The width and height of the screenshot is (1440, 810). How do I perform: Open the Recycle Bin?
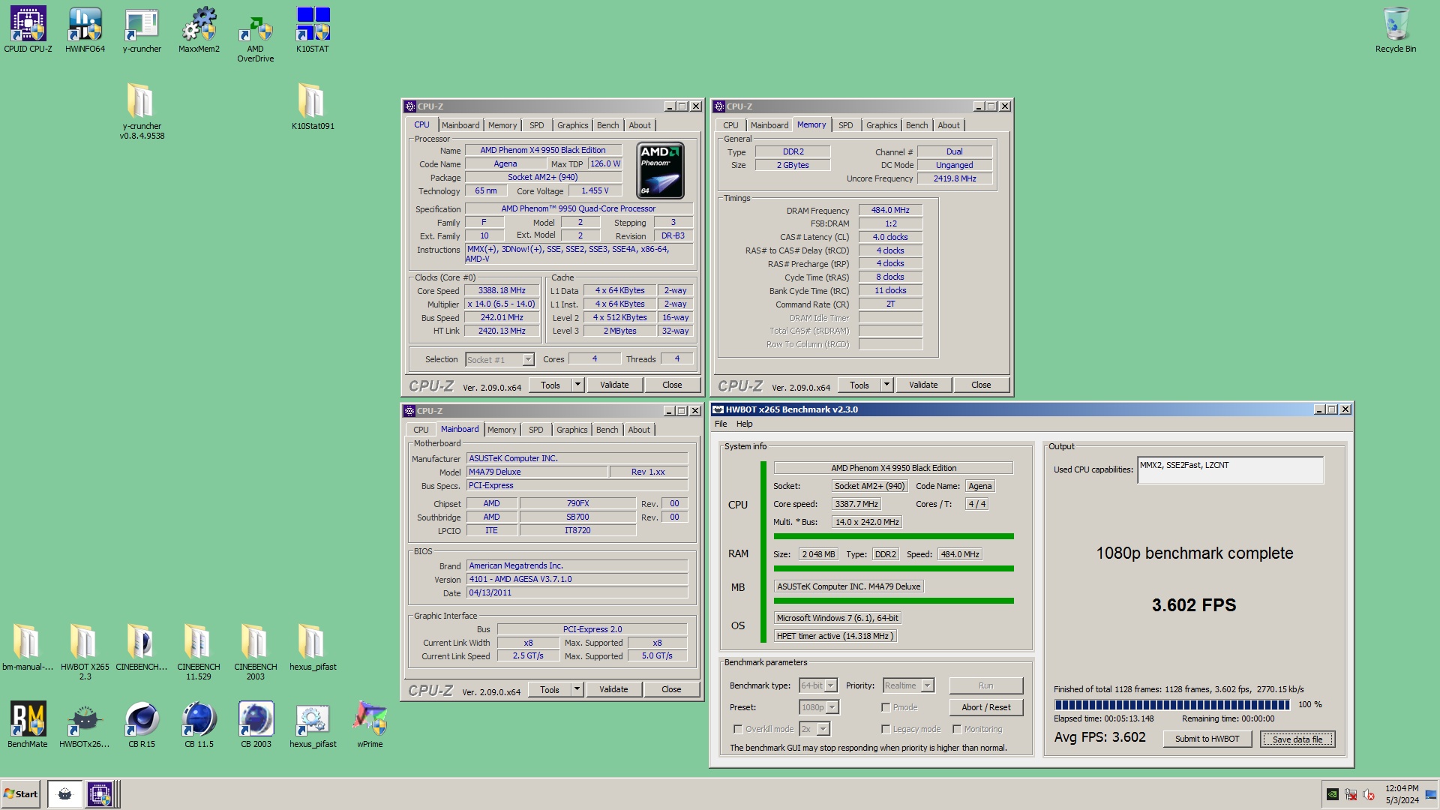click(1395, 30)
